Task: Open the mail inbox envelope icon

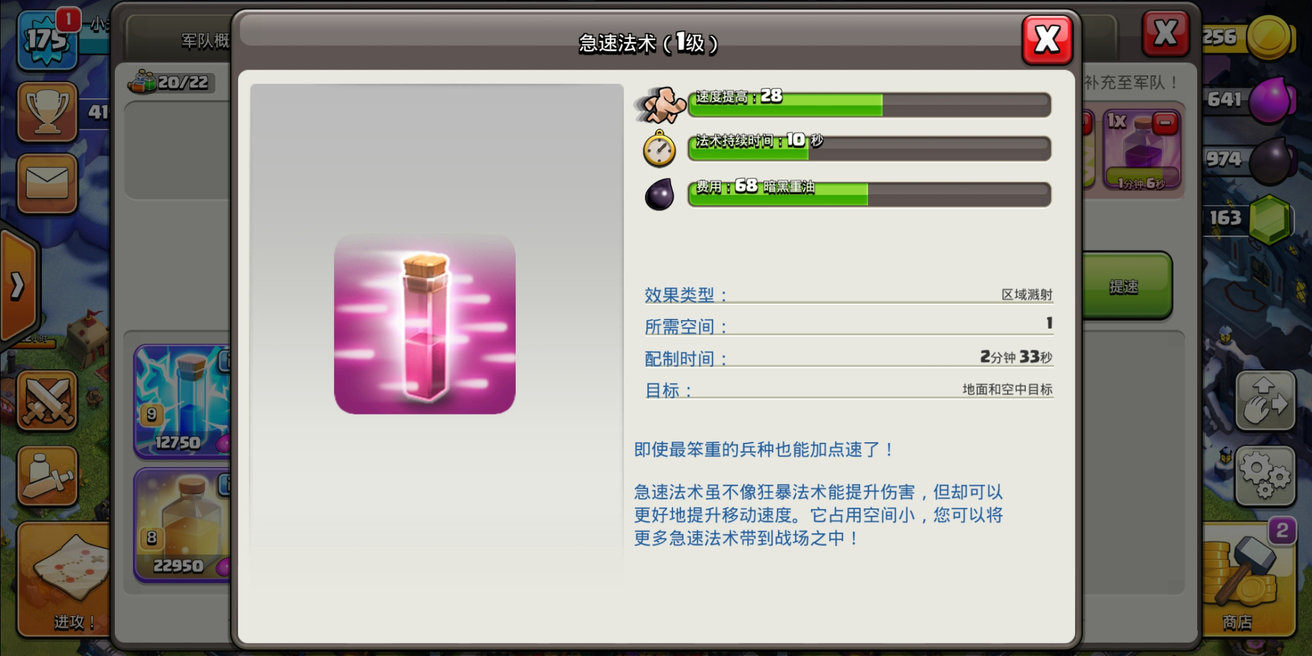Action: [47, 183]
